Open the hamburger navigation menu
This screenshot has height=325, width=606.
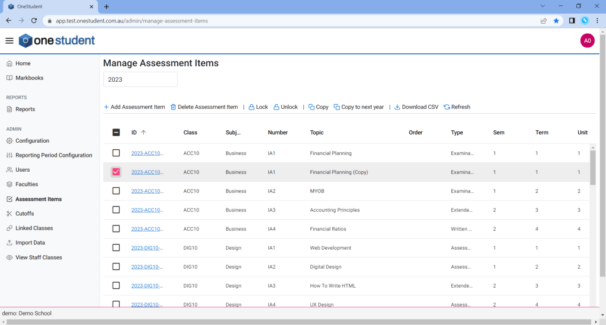click(x=9, y=41)
